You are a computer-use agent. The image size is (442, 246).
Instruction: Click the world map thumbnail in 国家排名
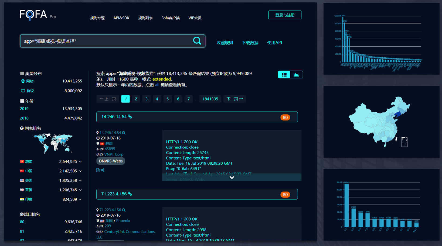[x=53, y=143]
